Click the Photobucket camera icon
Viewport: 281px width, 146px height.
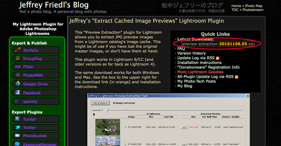(17, 135)
